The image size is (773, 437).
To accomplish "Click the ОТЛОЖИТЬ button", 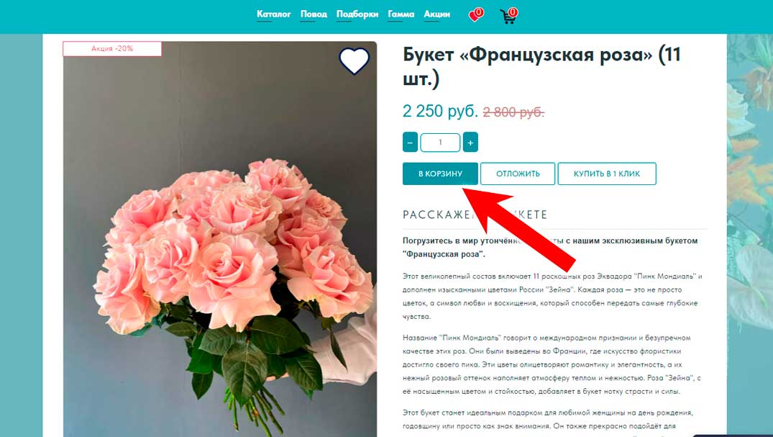I will coord(518,174).
